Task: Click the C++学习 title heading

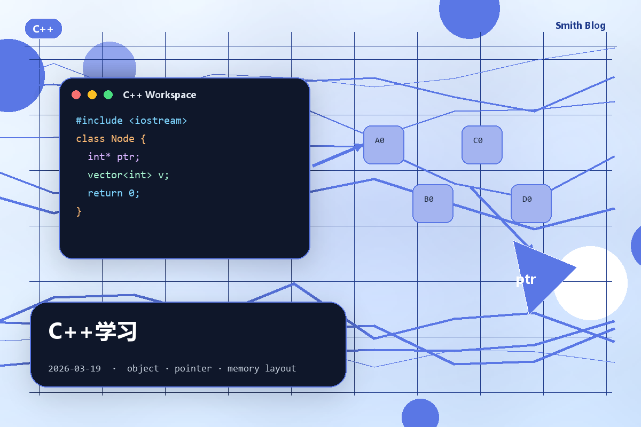Action: pos(93,331)
